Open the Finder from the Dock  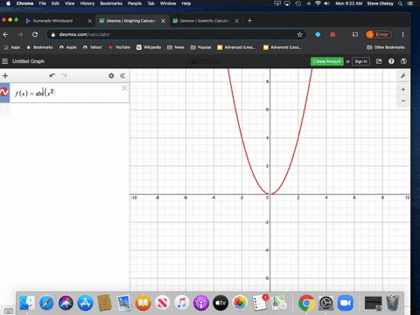[27, 303]
